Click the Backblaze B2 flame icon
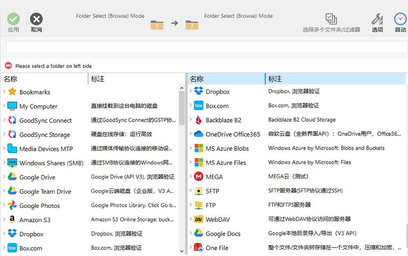Image resolution: width=408 pixels, height=256 pixels. [199, 120]
